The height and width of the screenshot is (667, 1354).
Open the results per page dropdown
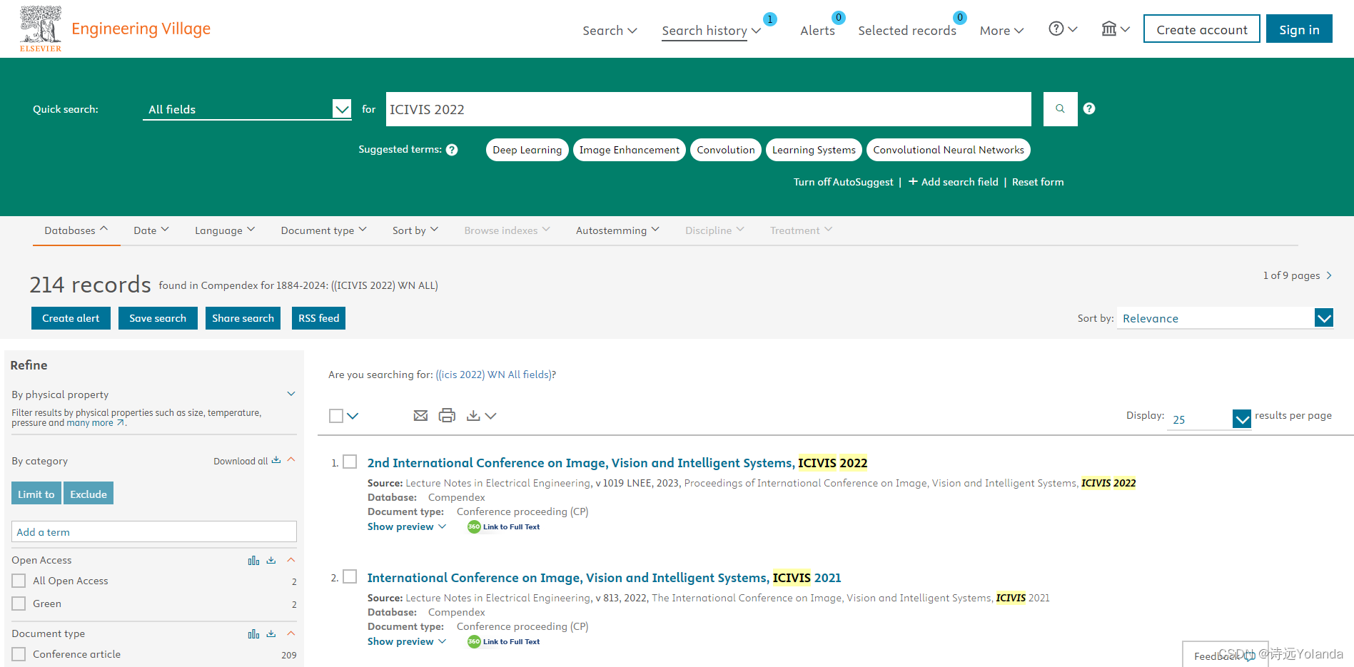[1210, 419]
